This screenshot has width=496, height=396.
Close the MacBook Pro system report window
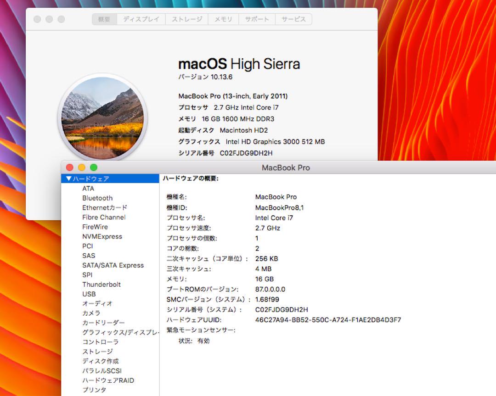[x=70, y=167]
